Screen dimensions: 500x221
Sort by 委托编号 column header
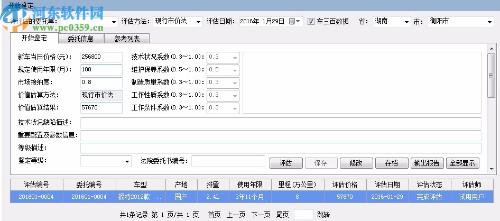coord(90,185)
